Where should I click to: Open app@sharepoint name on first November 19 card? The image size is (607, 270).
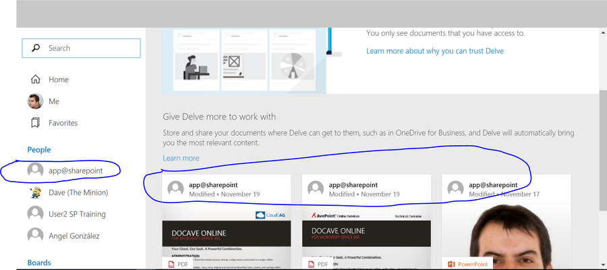coord(213,185)
